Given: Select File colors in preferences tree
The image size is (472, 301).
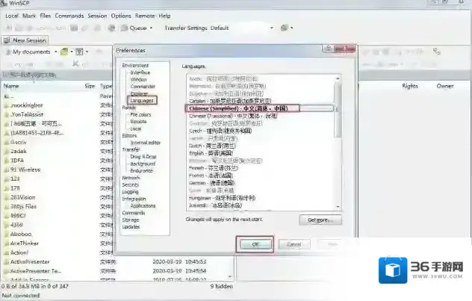Looking at the screenshot, I should coord(140,114).
